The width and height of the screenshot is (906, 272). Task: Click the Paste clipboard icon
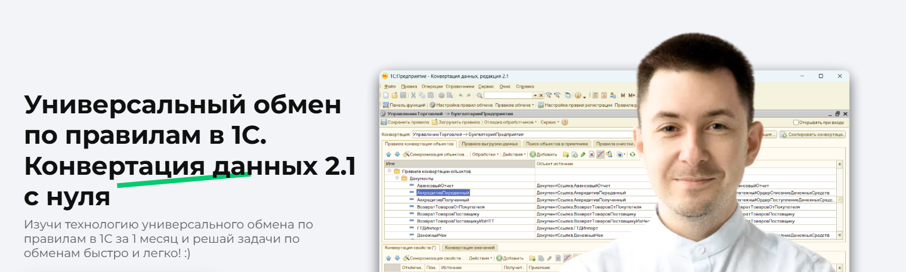point(431,95)
